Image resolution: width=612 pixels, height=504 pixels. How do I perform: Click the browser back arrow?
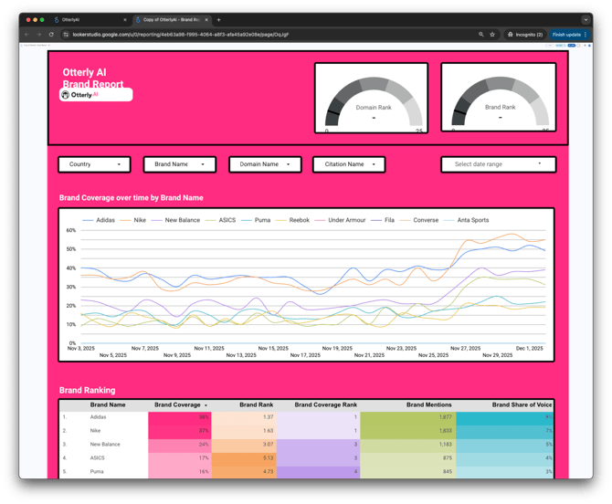pyautogui.click(x=26, y=35)
